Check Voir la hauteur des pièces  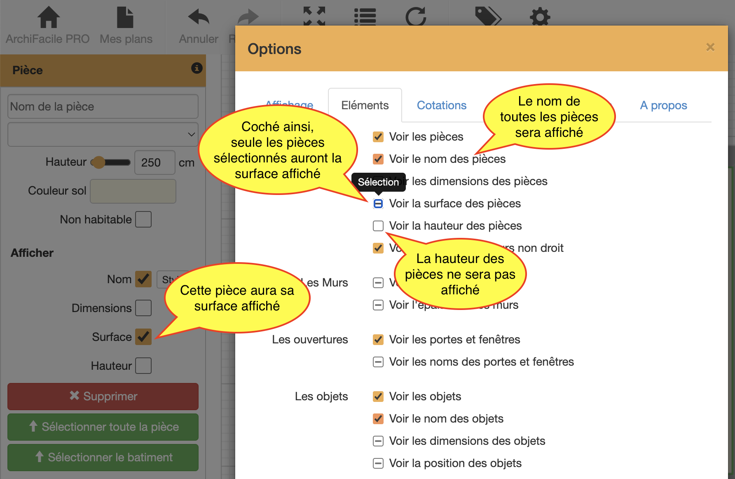(378, 225)
